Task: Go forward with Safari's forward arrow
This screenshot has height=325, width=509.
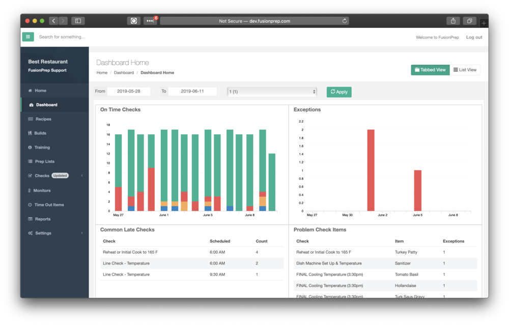Action: tap(63, 21)
